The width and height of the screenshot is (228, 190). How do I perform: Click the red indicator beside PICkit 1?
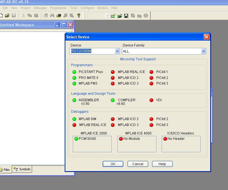[151, 72]
